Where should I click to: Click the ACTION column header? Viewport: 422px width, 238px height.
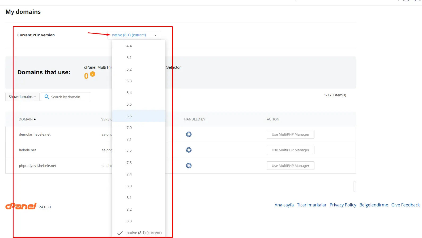tap(273, 119)
